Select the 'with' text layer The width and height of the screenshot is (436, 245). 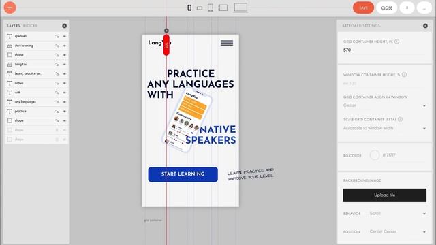coord(37,93)
